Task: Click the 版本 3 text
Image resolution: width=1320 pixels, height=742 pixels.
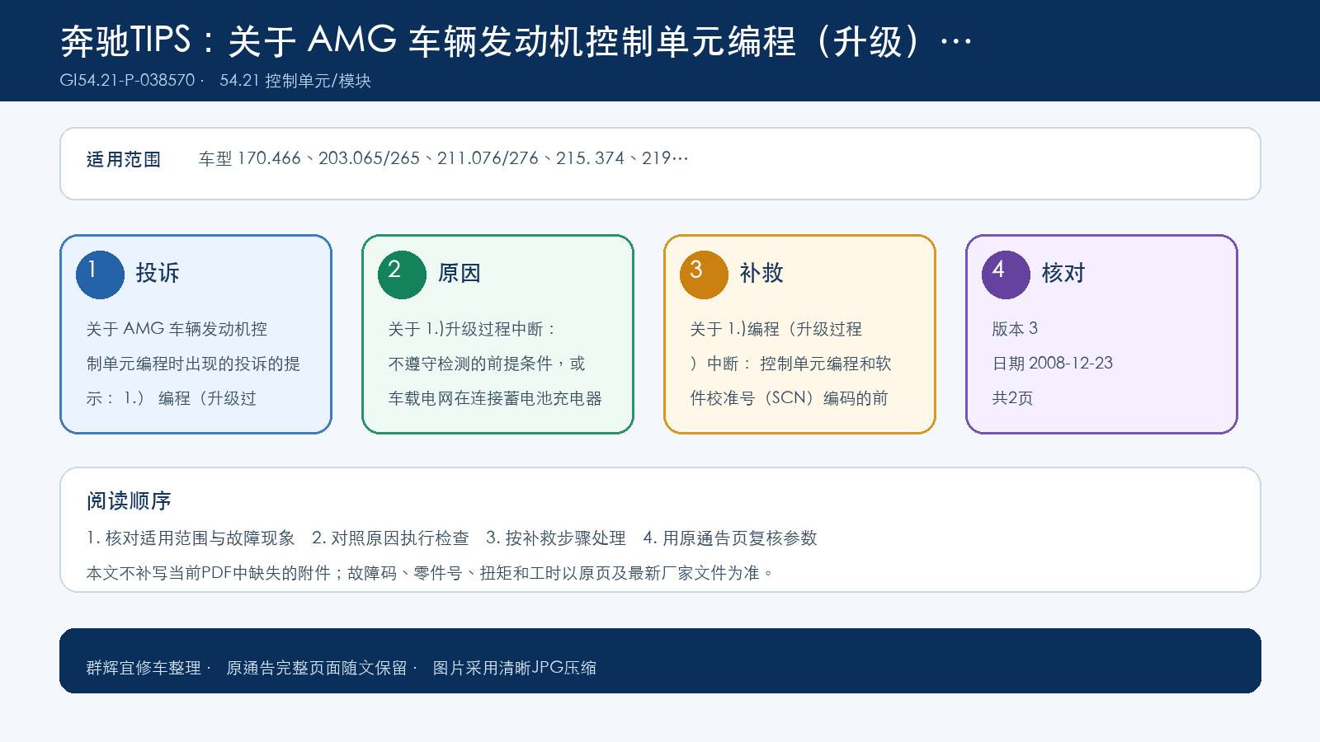Action: click(1015, 329)
